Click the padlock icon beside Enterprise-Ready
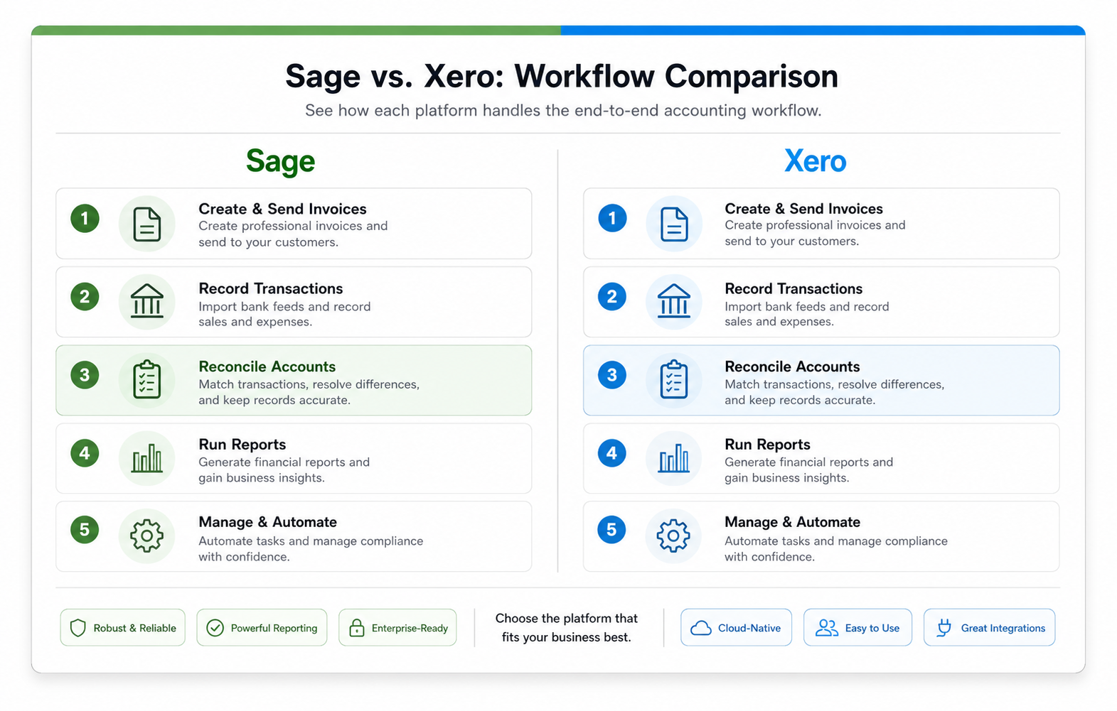 (357, 628)
